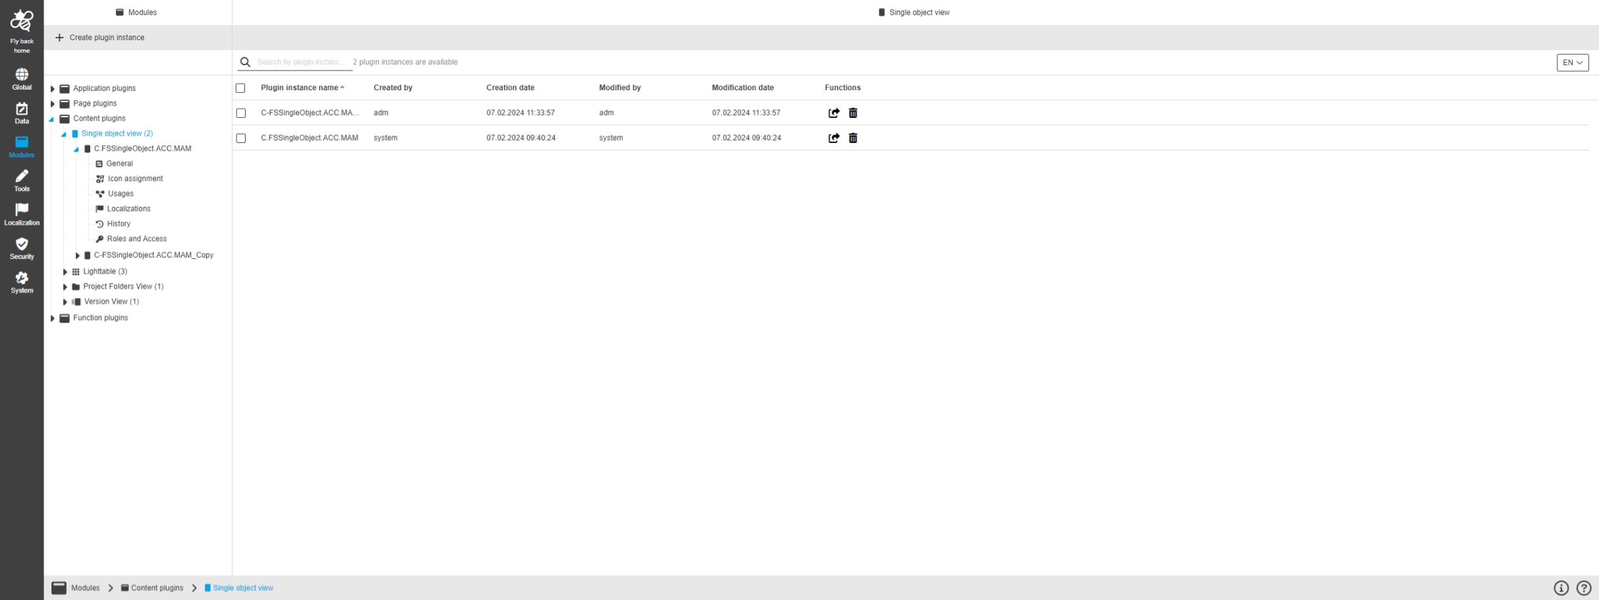This screenshot has height=600, width=1599.
Task: Select the Page plugins tree item
Action: [x=95, y=103]
